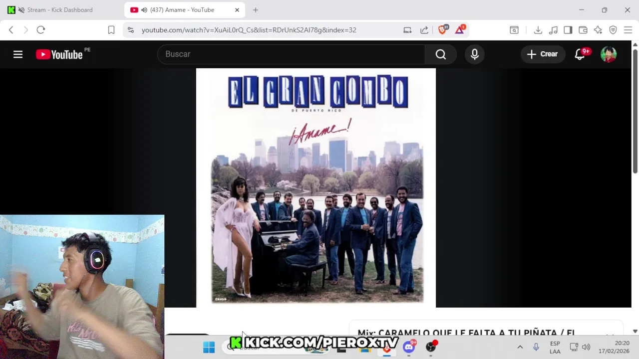Select the Amame - YouTube tab

point(182,10)
